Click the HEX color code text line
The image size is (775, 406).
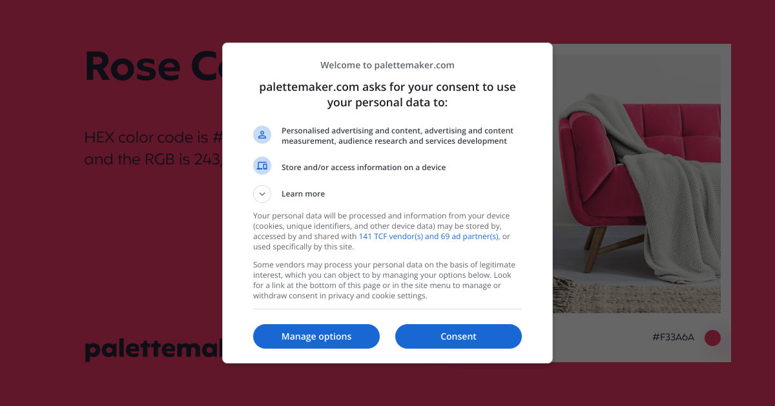click(x=154, y=137)
